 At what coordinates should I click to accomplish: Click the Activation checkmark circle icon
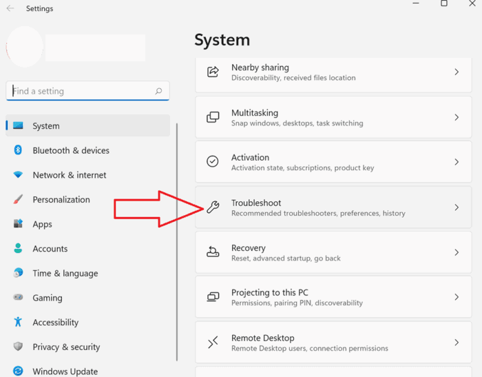coord(212,161)
